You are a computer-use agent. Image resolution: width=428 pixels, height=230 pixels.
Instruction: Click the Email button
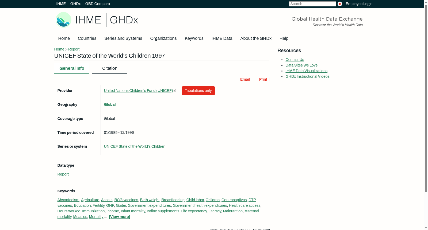click(245, 79)
